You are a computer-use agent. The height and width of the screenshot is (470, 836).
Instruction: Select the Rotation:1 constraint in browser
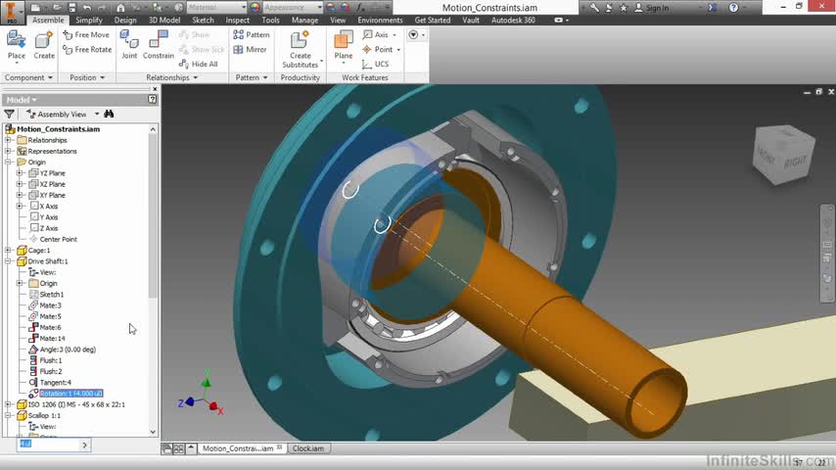70,394
